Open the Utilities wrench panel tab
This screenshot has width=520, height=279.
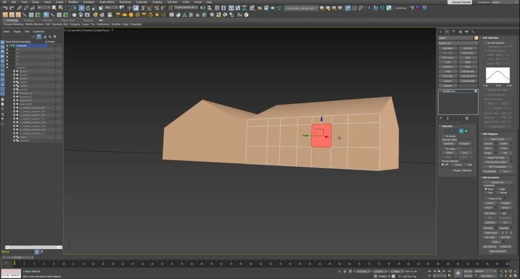(x=473, y=32)
